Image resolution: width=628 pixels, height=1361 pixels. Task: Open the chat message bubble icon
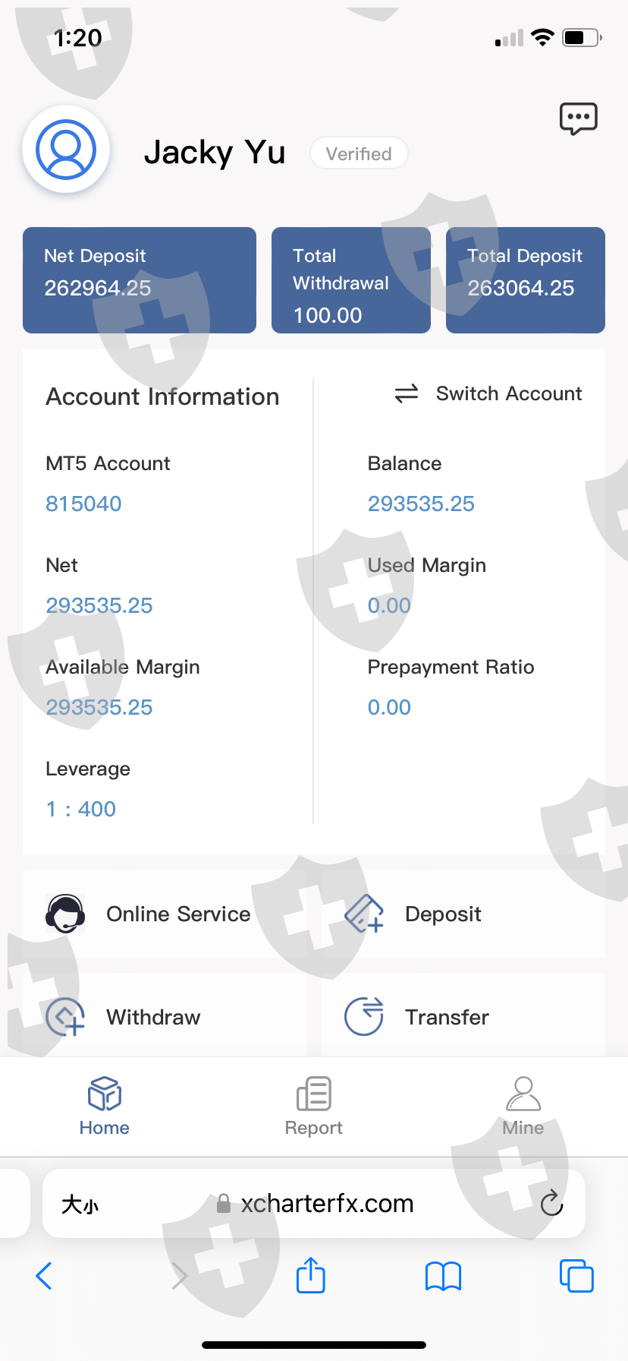pyautogui.click(x=579, y=119)
